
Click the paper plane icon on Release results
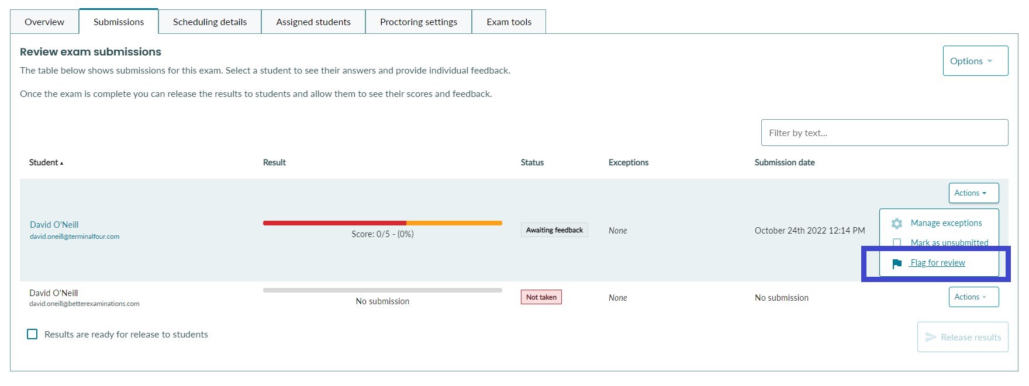(931, 337)
